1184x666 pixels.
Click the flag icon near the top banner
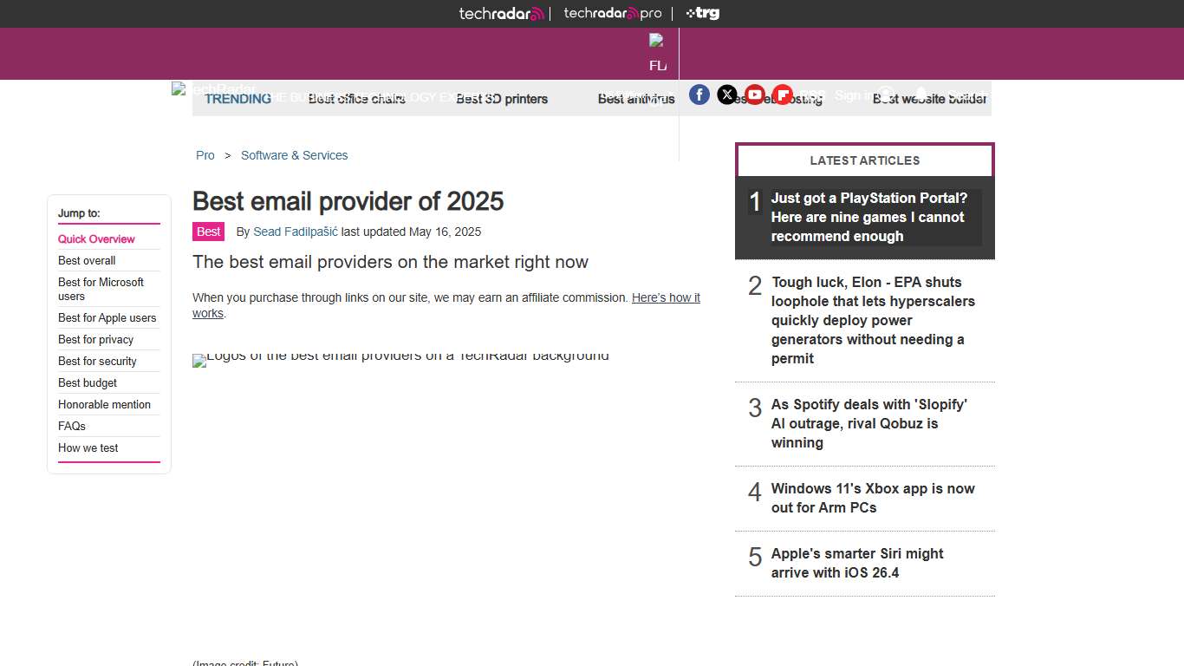[657, 41]
